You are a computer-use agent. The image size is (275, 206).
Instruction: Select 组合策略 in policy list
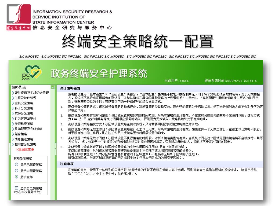point(21,134)
